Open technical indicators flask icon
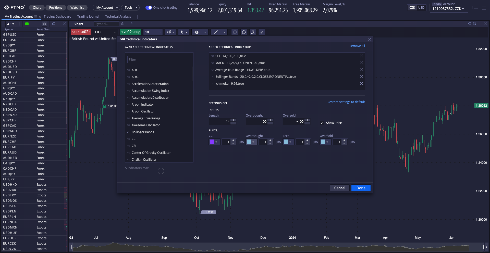Image resolution: width=490 pixels, height=253 pixels. click(253, 32)
